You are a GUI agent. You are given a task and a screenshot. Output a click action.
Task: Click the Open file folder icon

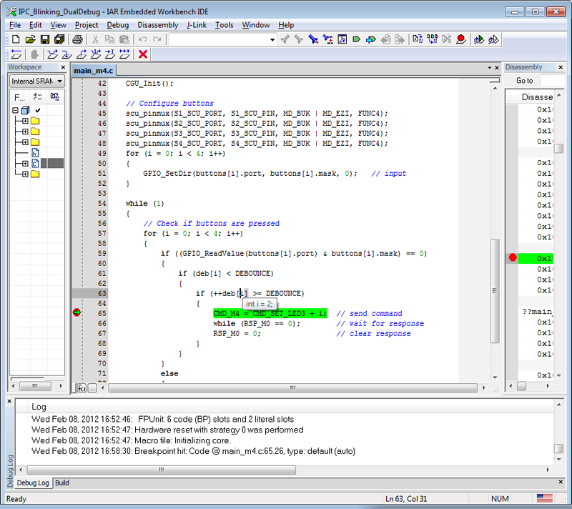30,39
